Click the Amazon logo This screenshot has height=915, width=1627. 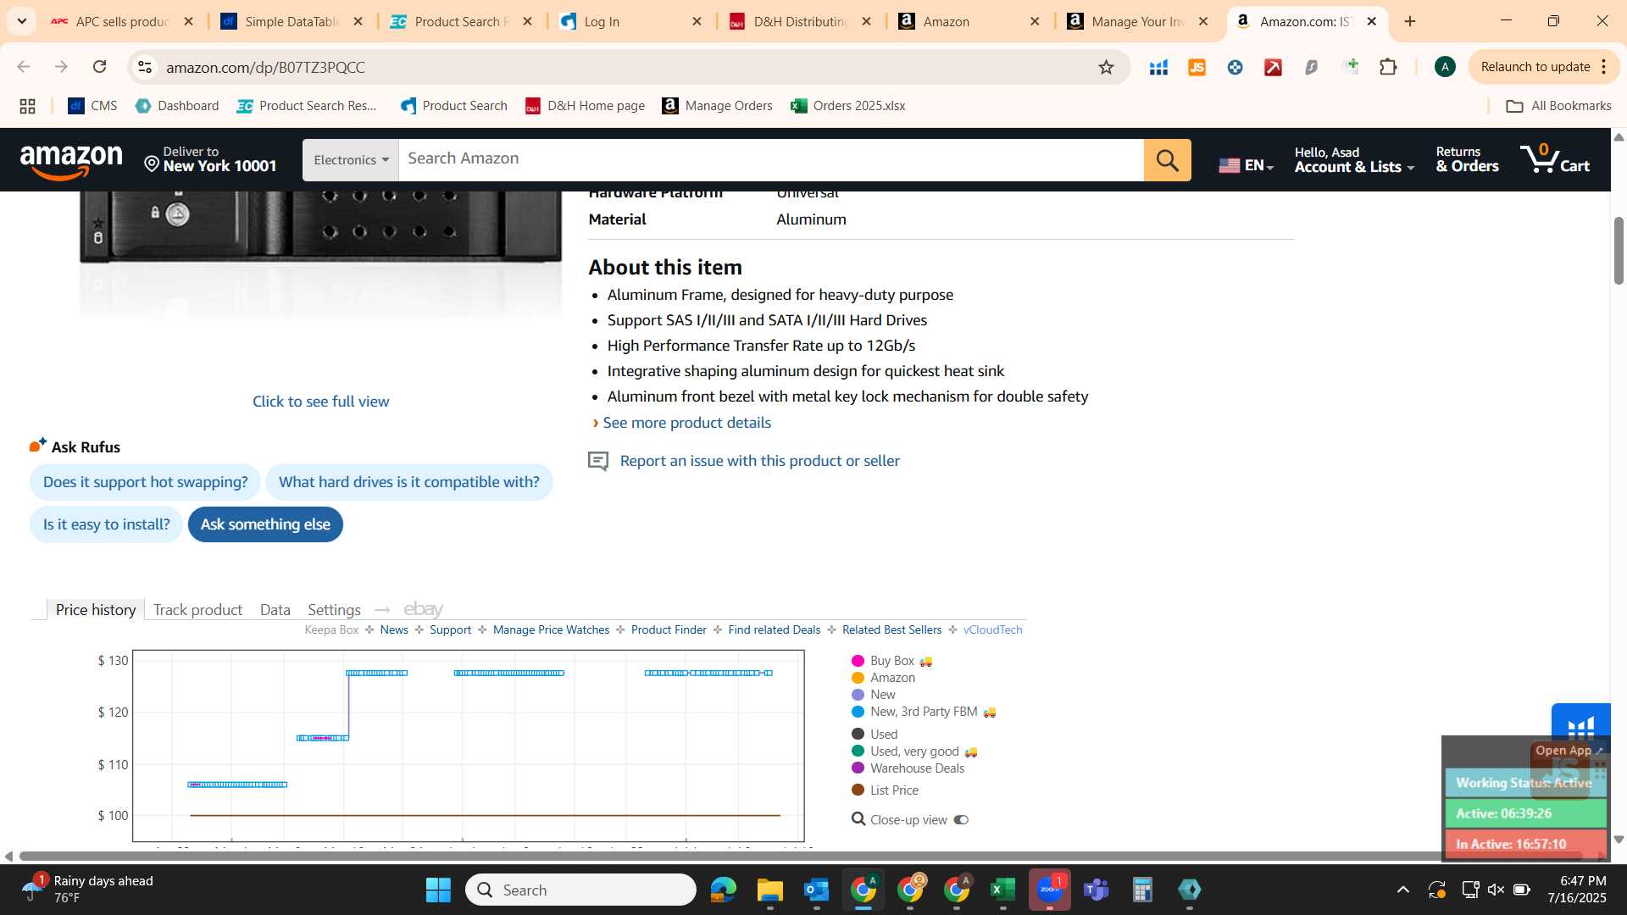pyautogui.click(x=71, y=161)
